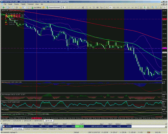The height and width of the screenshot is (134, 168).
Task: Switch to D1 timeframe
Action: [128, 7]
